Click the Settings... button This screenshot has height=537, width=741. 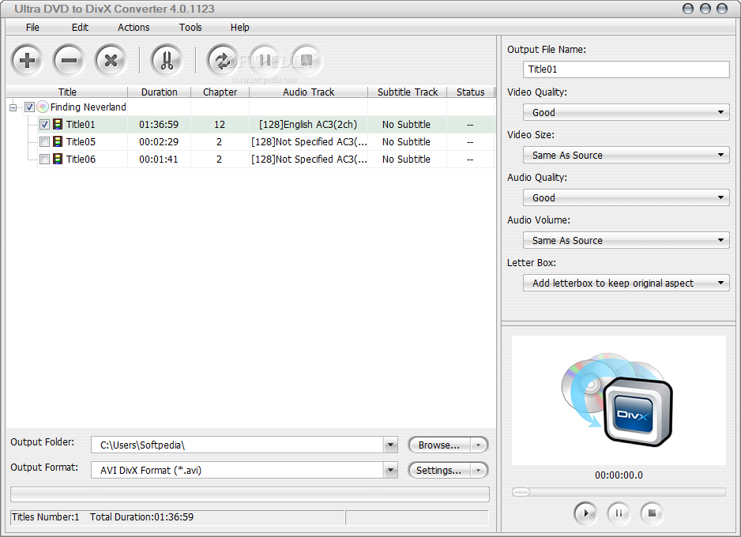tap(439, 471)
